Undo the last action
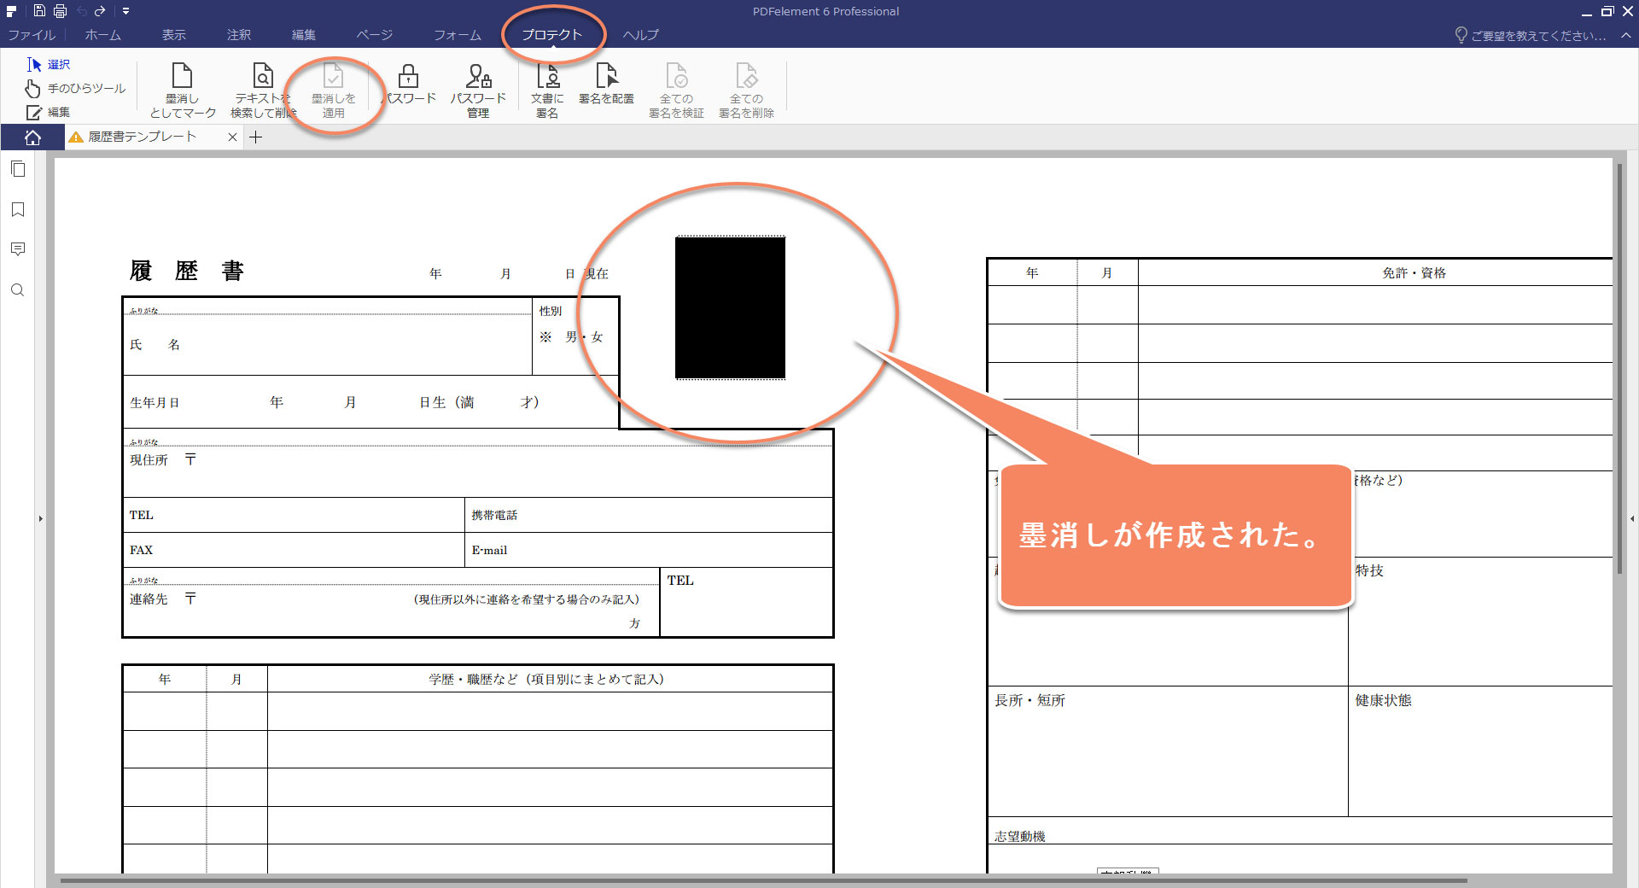The image size is (1639, 888). click(82, 11)
